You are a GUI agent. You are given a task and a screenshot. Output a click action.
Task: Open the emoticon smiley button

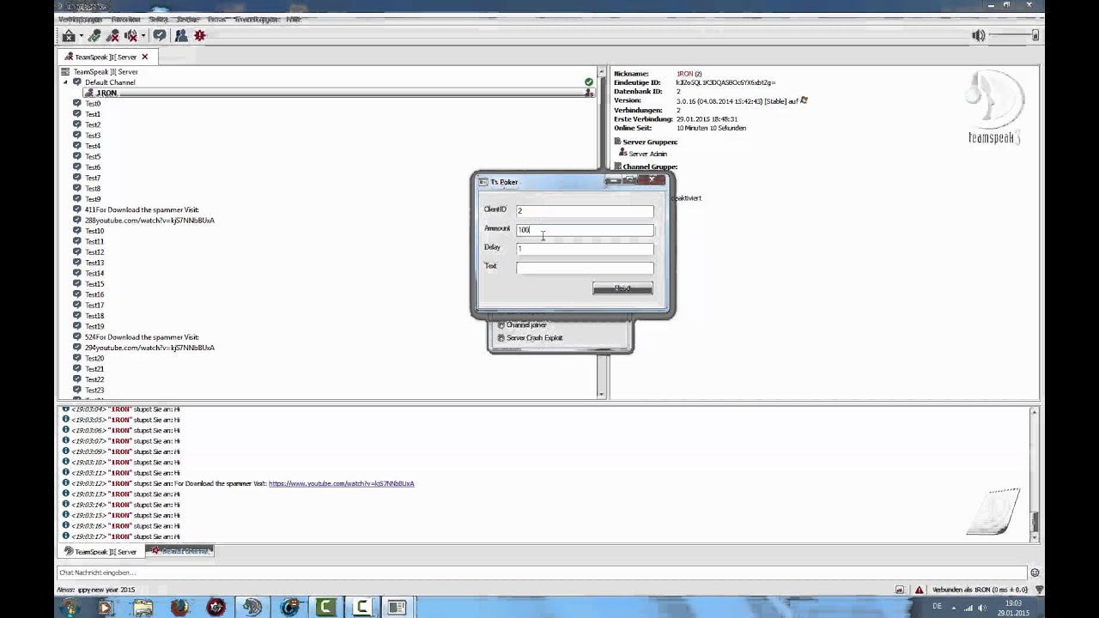pyautogui.click(x=1035, y=573)
